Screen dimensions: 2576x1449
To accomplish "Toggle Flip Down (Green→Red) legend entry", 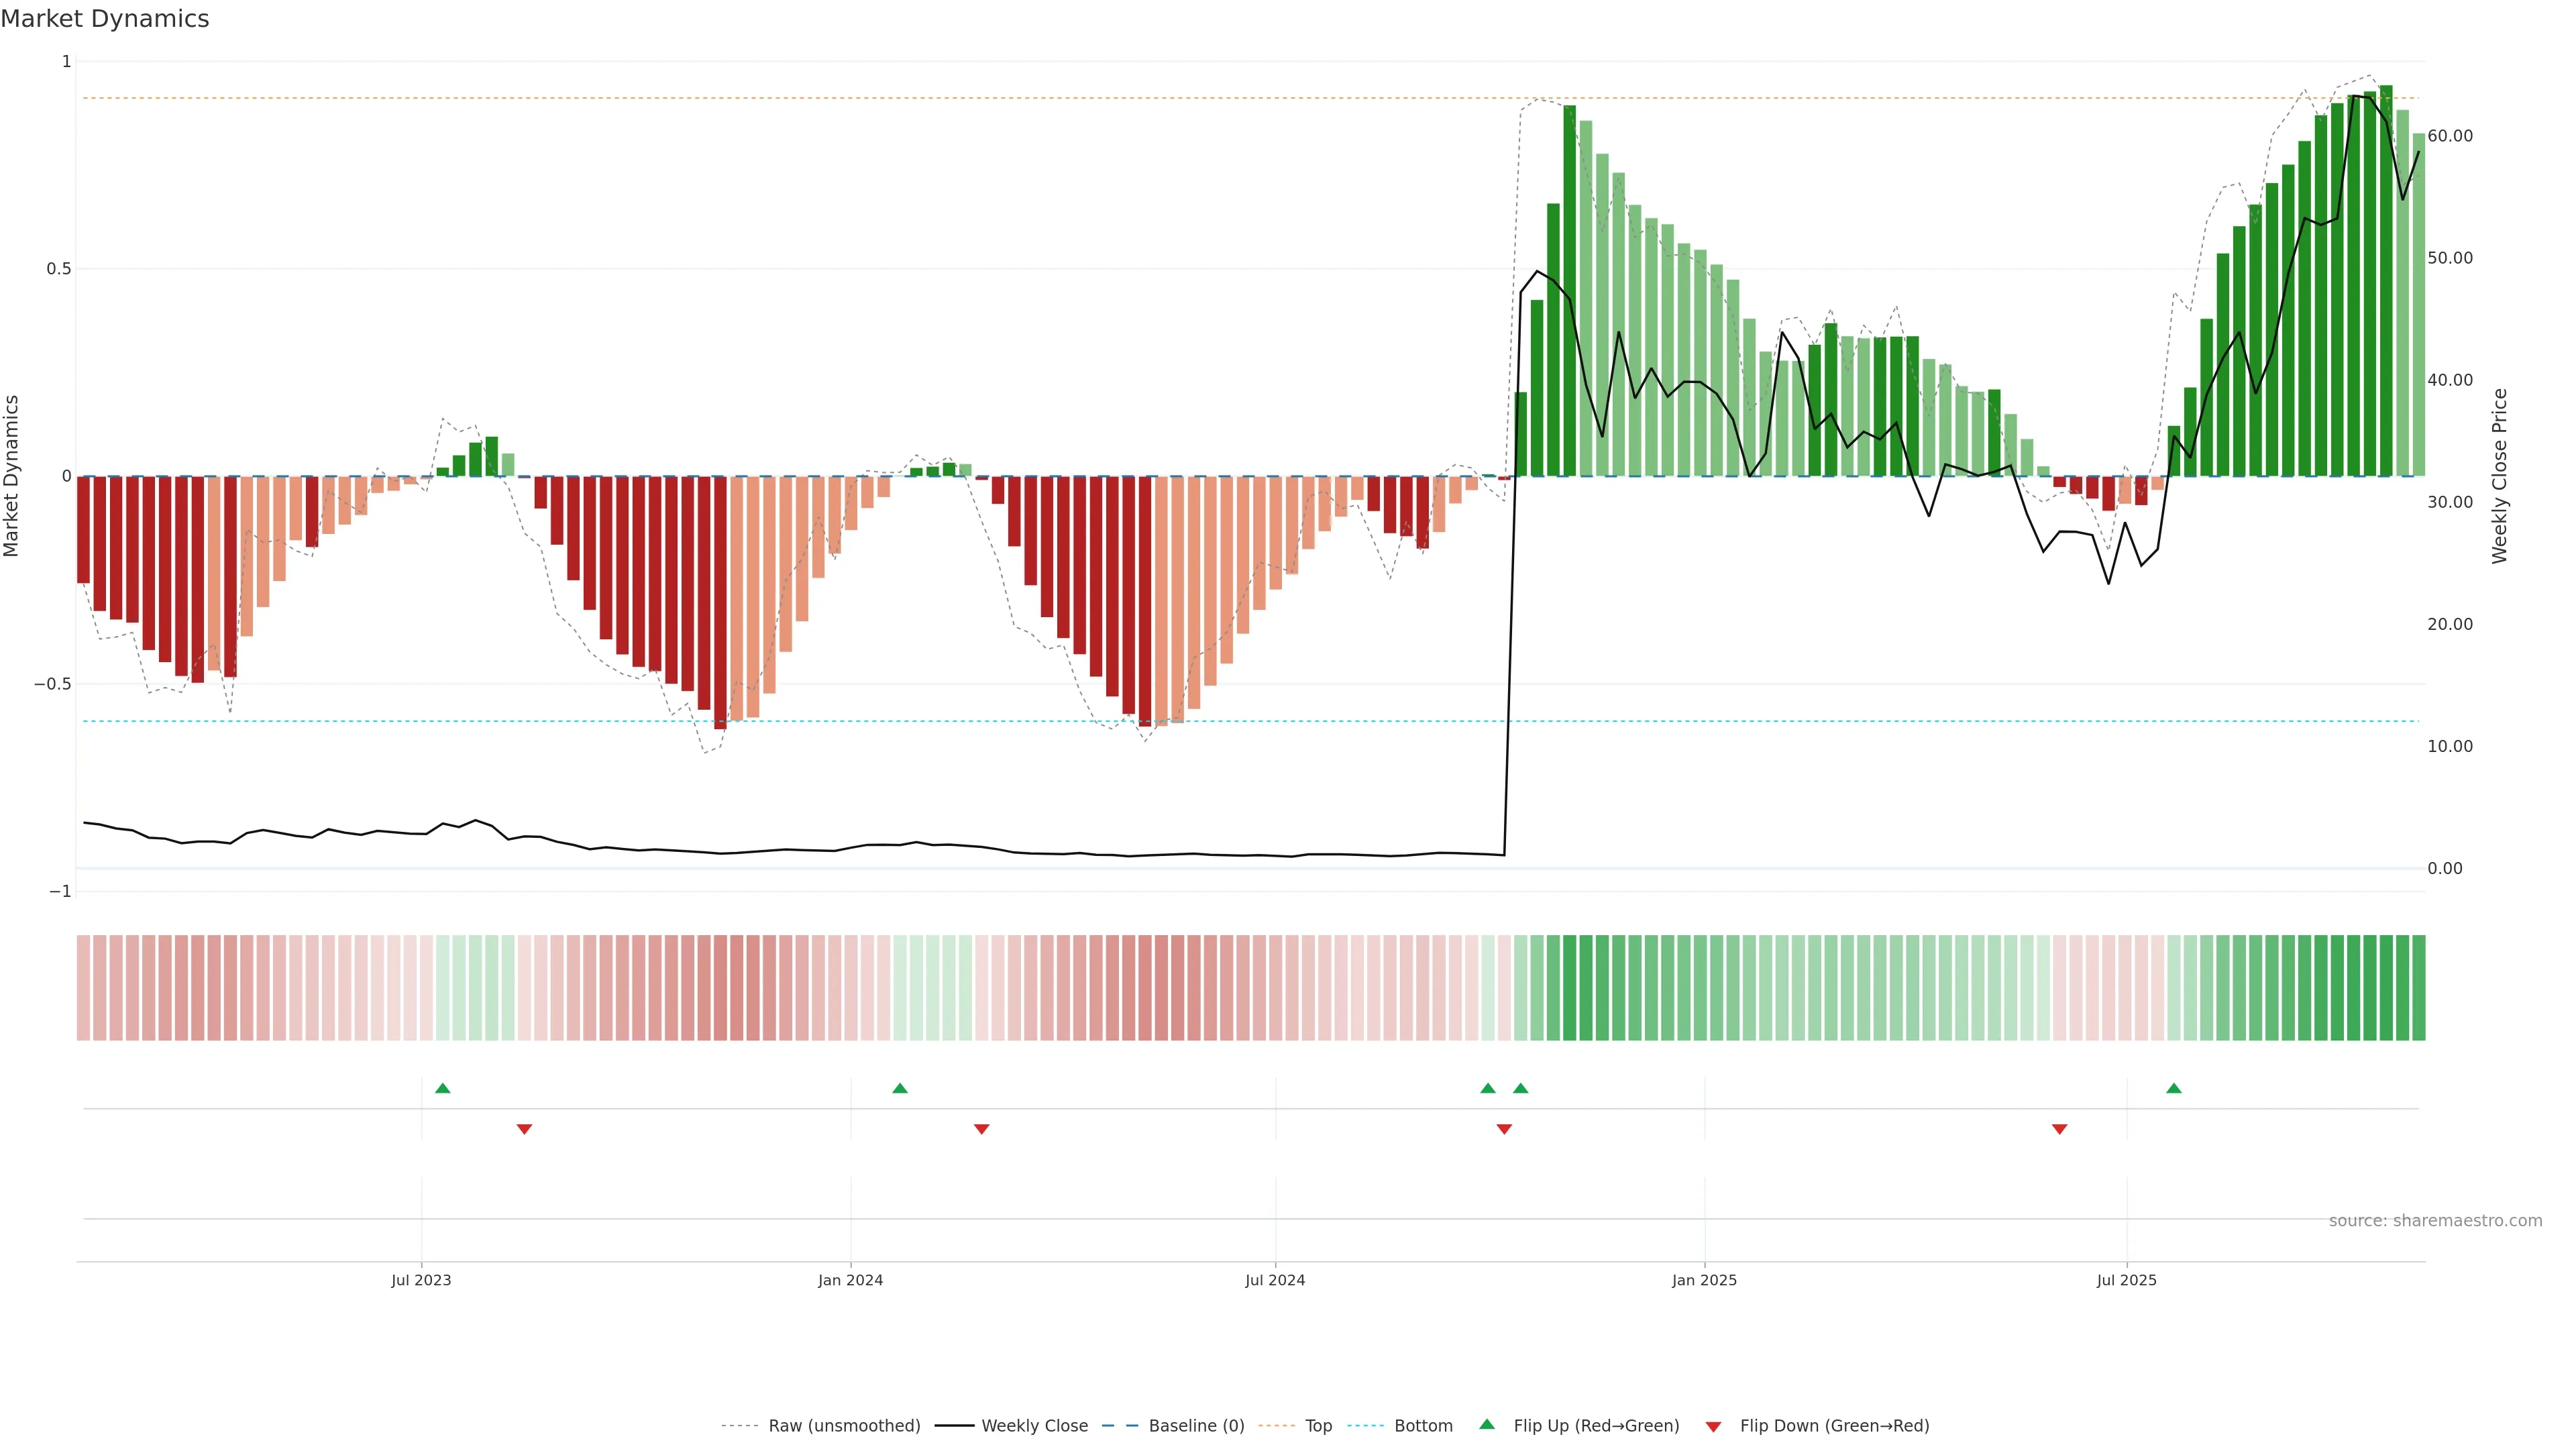I will pos(1834,1426).
